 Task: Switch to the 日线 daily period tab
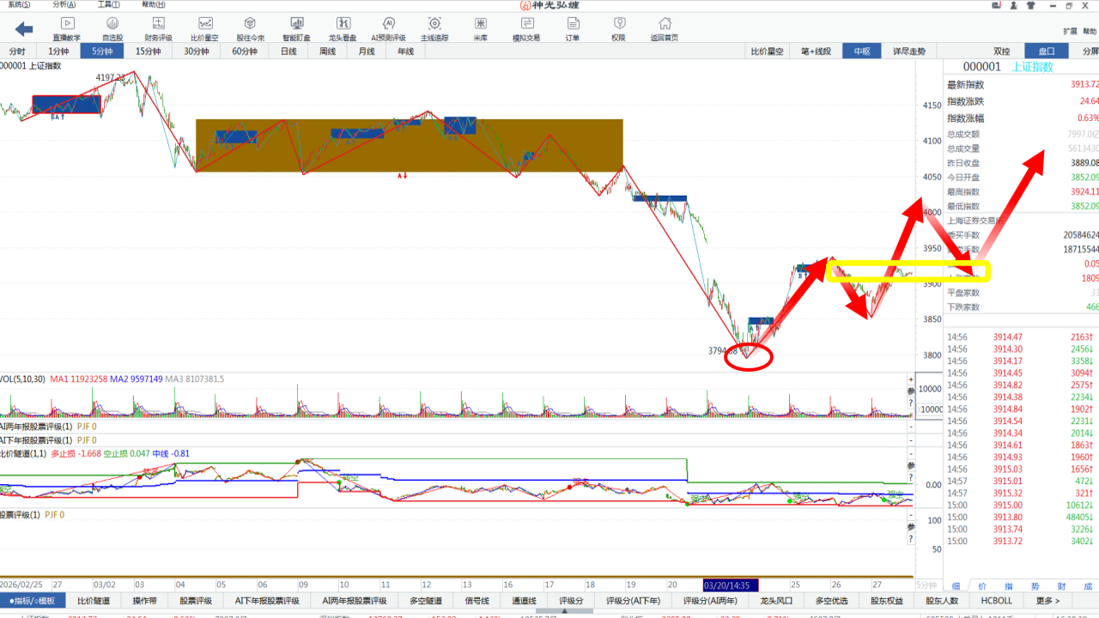coord(288,51)
